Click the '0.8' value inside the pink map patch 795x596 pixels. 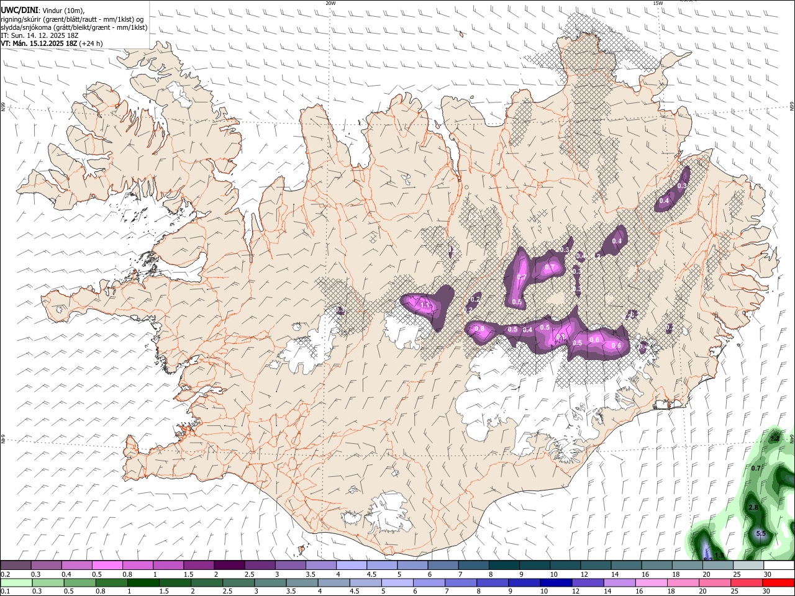click(x=479, y=328)
